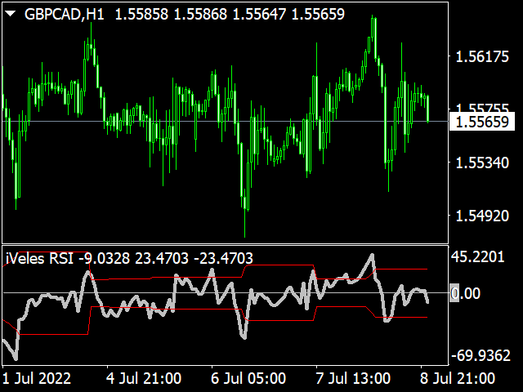This screenshot has height=392, width=523.
Task: Click the 1.55340 price scale label
Action: [x=482, y=163]
